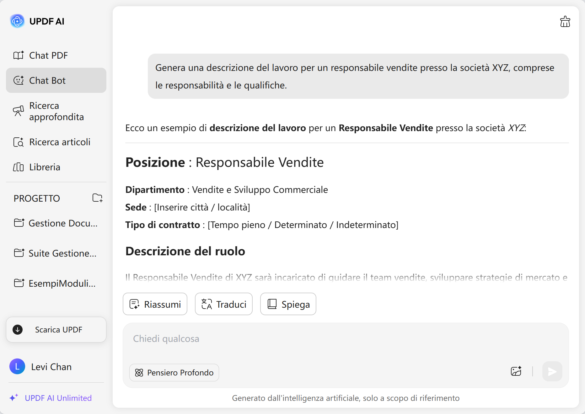
Task: Open Ricerca approfondita from sidebar
Action: pos(56,111)
